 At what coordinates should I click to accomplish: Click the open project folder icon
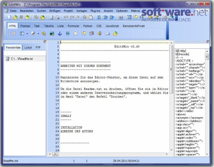43,17
